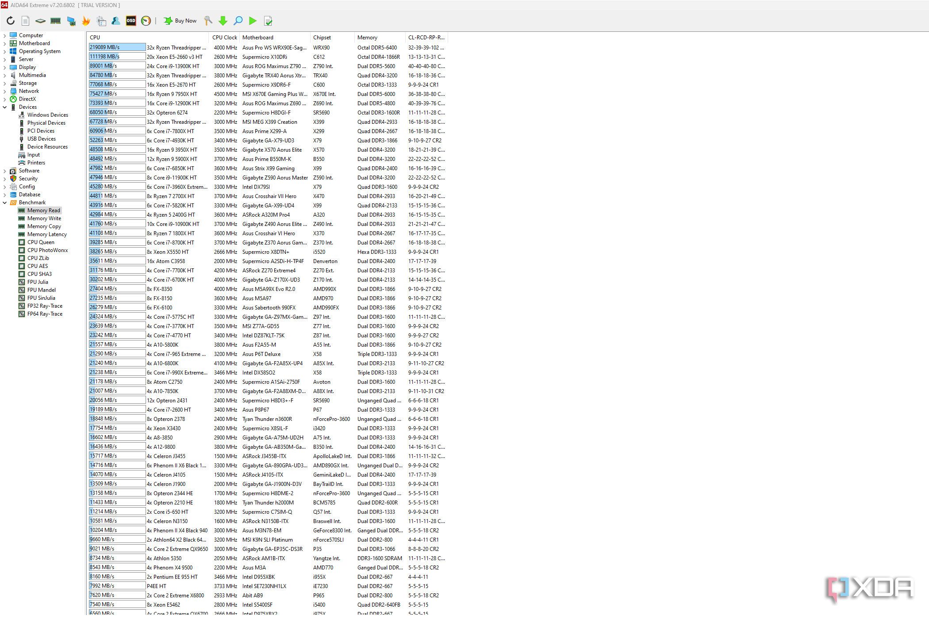Select the CPU AES benchmark
This screenshot has height=619, width=929.
38,266
